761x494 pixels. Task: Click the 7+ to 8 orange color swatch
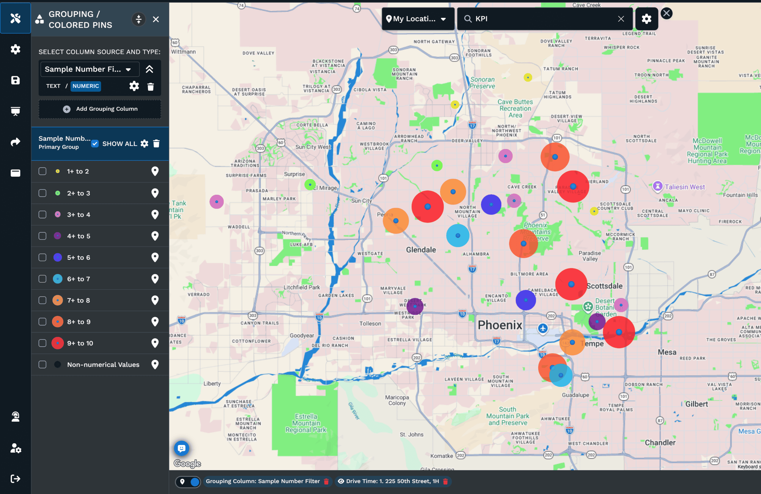coord(58,300)
